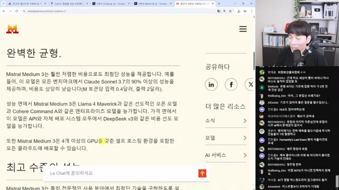Click the Llama 4 Maverick text
This screenshot has width=339, height=190.
click(97, 104)
